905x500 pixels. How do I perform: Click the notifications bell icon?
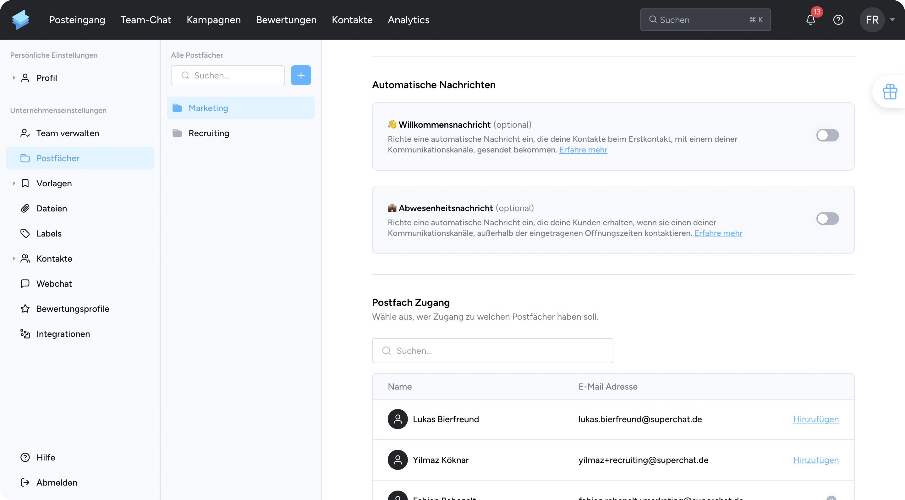point(810,20)
